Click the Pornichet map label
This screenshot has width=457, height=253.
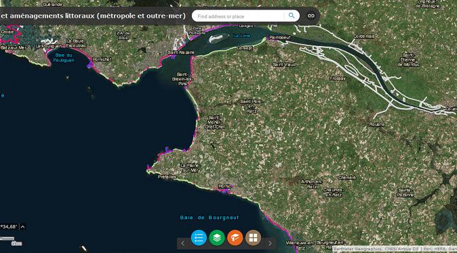(x=102, y=60)
